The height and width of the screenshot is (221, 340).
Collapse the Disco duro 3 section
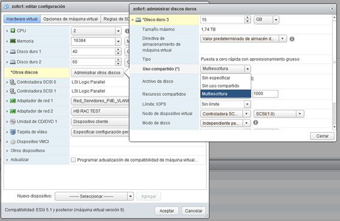133,20
